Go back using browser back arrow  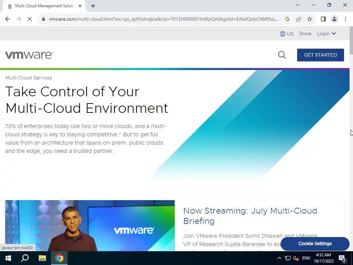click(8, 19)
